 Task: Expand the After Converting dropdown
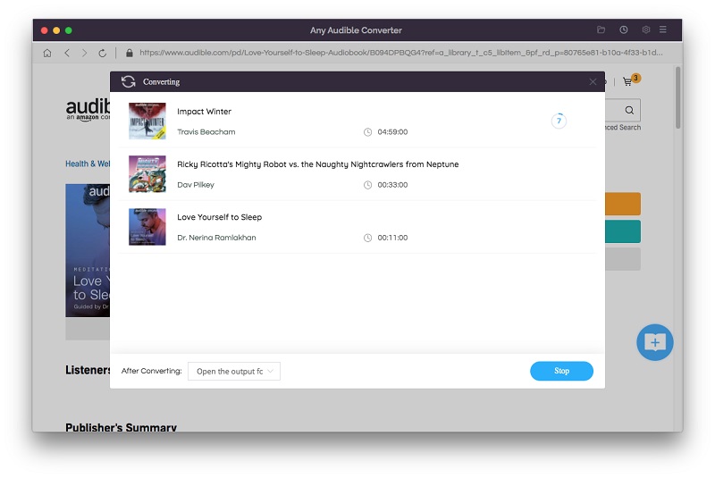234,371
